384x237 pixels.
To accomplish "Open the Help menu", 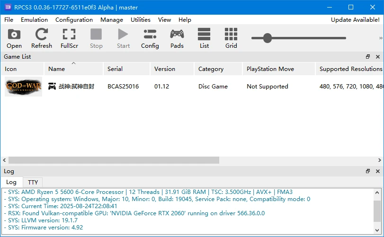I will coord(185,20).
